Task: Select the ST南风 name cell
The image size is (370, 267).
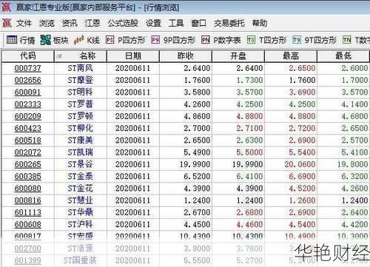Action: [x=81, y=68]
